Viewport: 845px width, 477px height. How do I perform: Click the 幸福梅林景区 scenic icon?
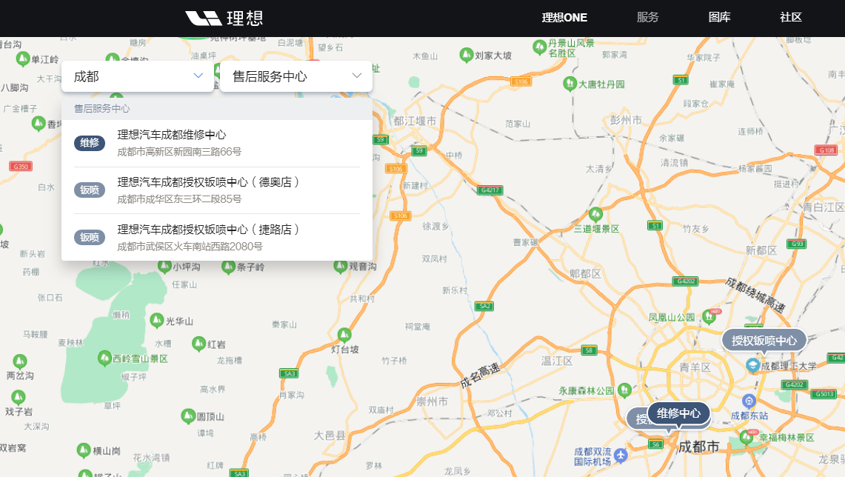(x=747, y=436)
